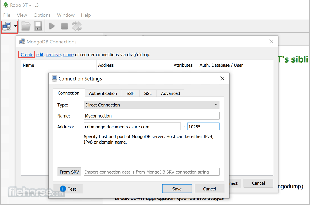Viewport: 310px width, 205px height.
Task: Close the MongoDB Connections dialog
Action: [x=271, y=41]
